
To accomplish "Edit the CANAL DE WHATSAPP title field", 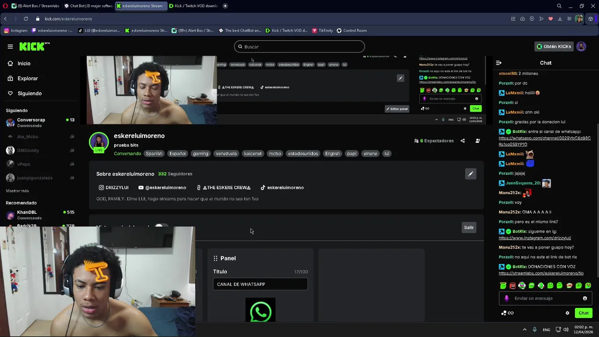I will (x=260, y=284).
